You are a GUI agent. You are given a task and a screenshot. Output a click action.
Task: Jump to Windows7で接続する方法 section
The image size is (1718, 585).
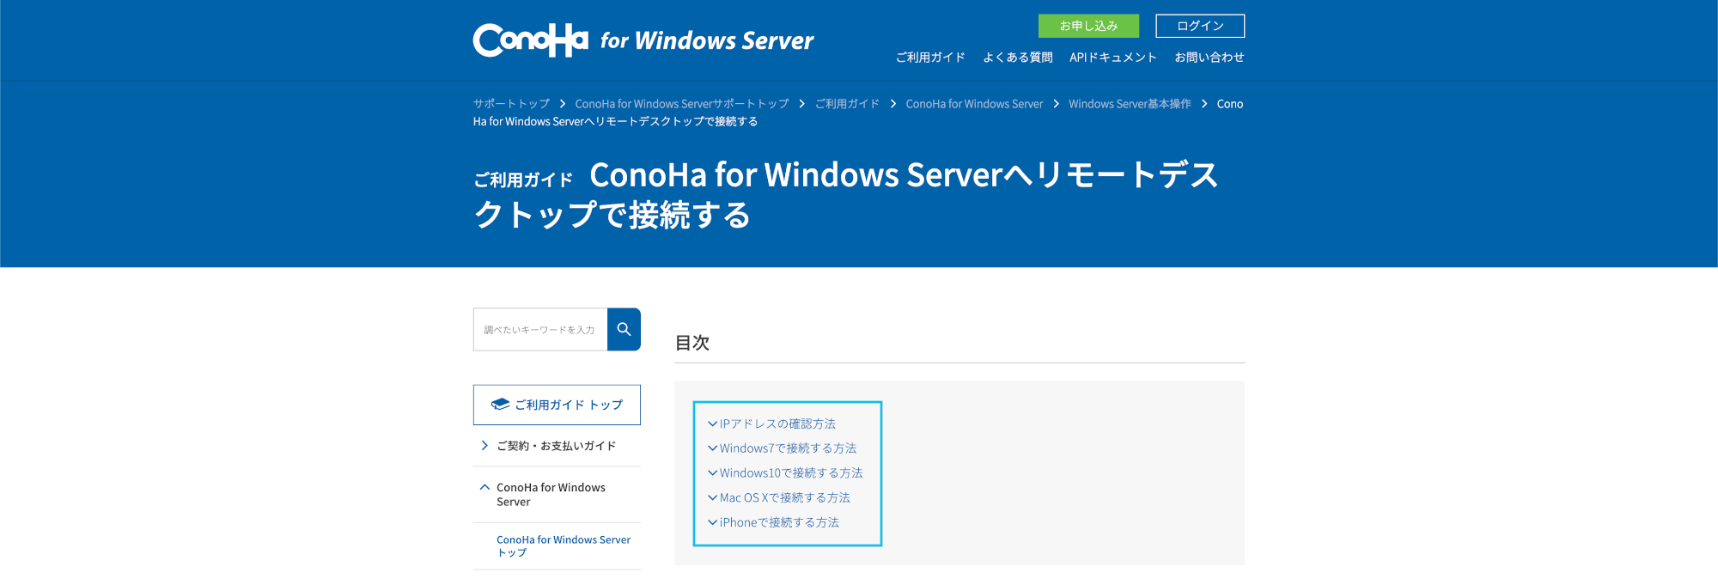point(787,448)
